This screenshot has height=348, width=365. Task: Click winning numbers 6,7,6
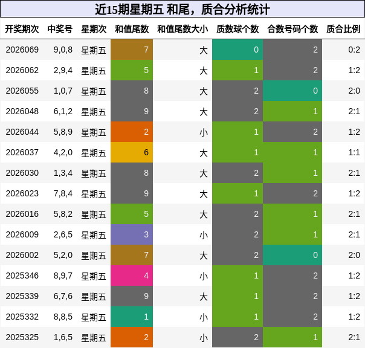(63, 296)
